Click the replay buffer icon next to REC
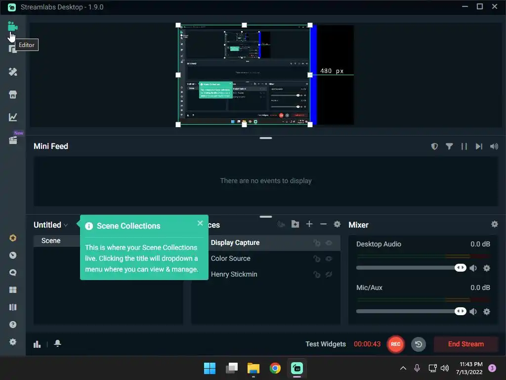 [x=419, y=344]
